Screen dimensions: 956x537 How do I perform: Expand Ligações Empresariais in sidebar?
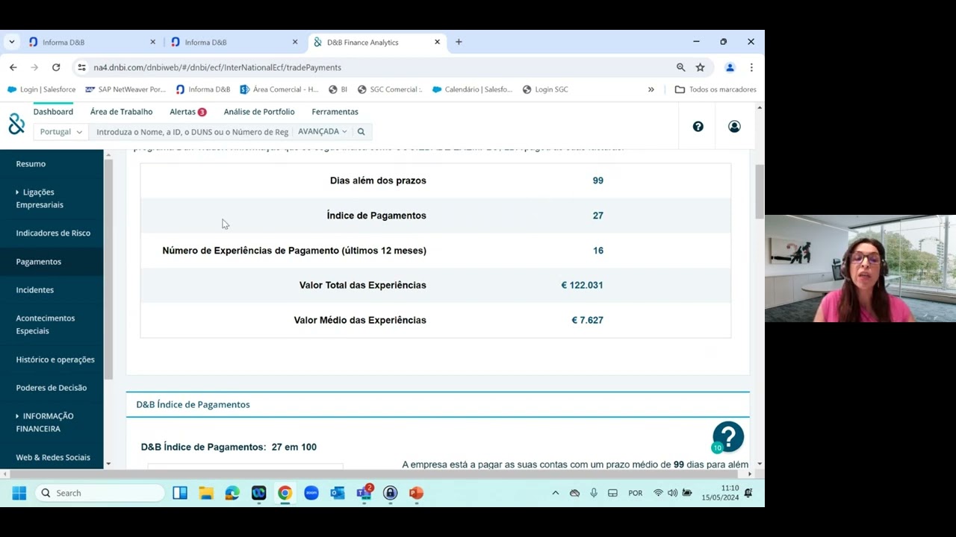pos(40,198)
